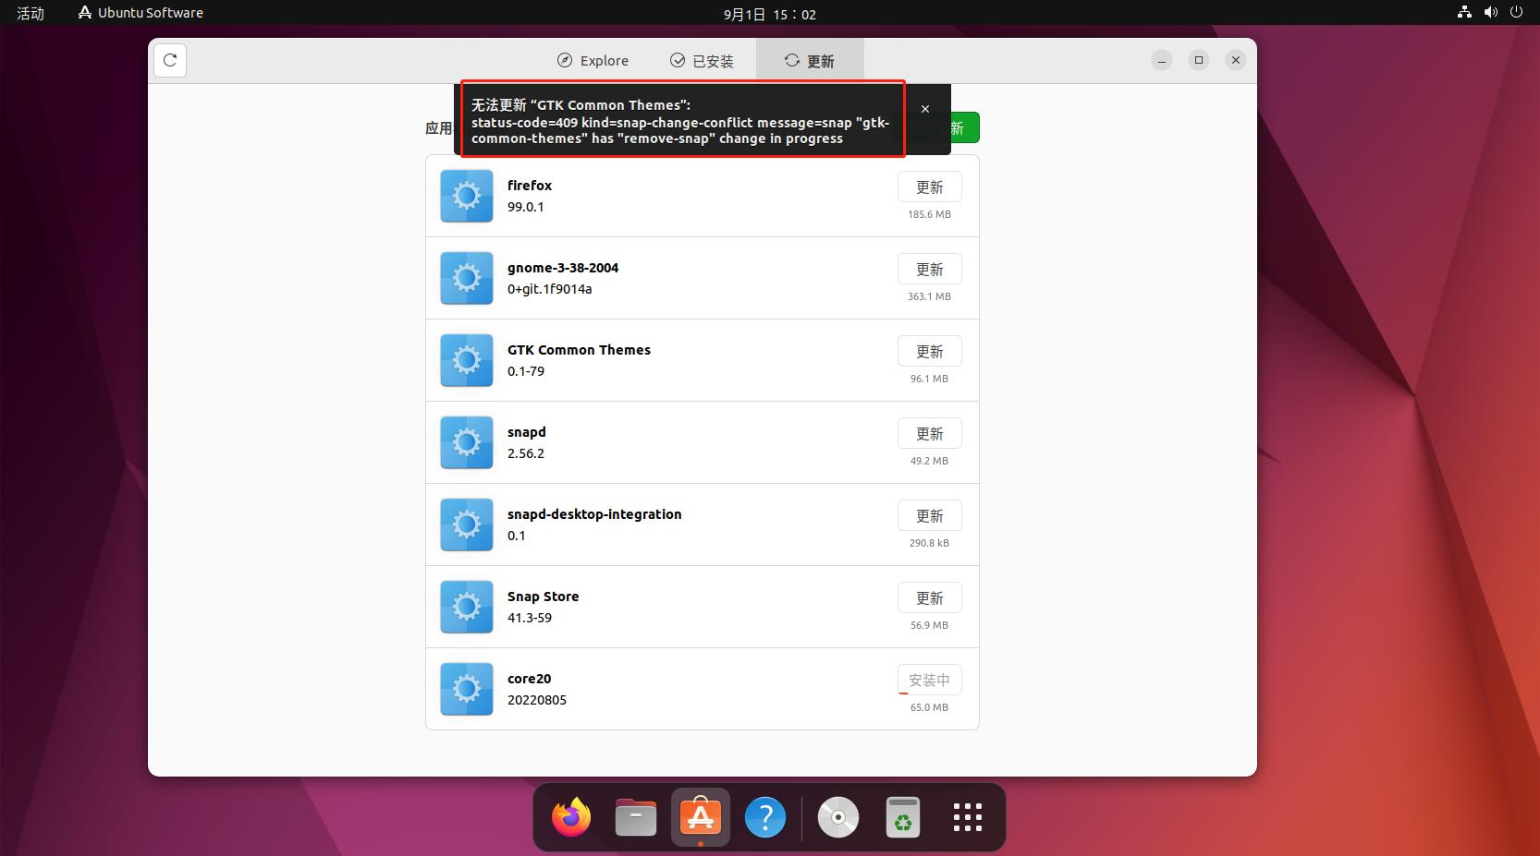The width and height of the screenshot is (1540, 856).
Task: Click the firefox app icon
Action: pyautogui.click(x=467, y=196)
